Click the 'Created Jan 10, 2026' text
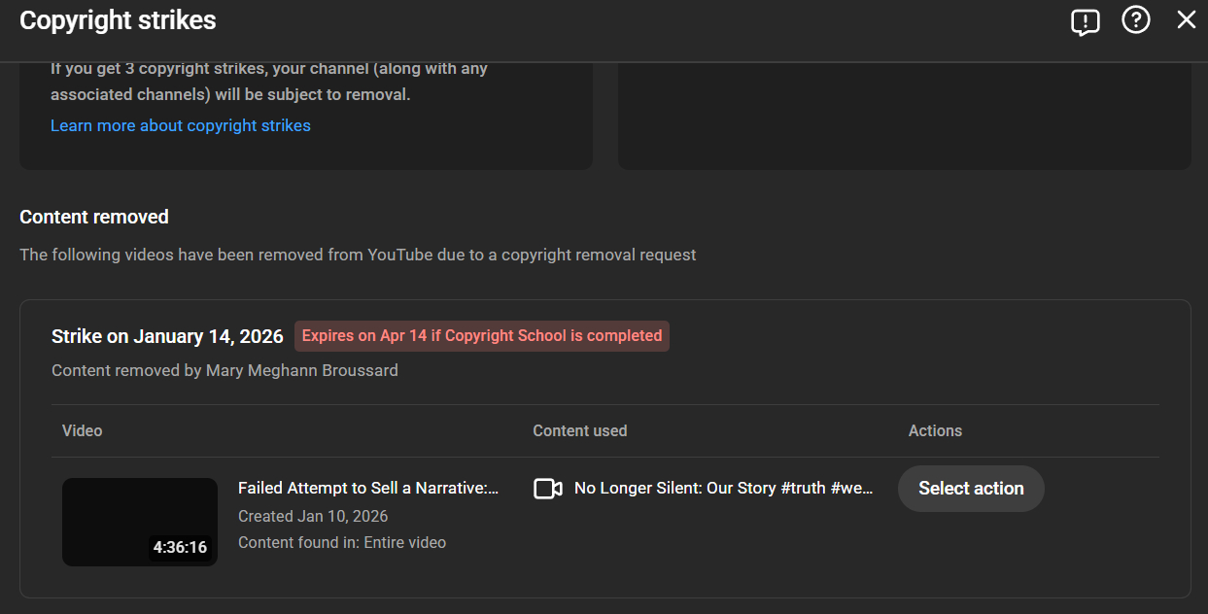This screenshot has height=614, width=1208. [x=312, y=516]
